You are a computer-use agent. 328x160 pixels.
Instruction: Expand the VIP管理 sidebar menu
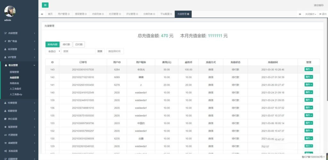[19, 57]
